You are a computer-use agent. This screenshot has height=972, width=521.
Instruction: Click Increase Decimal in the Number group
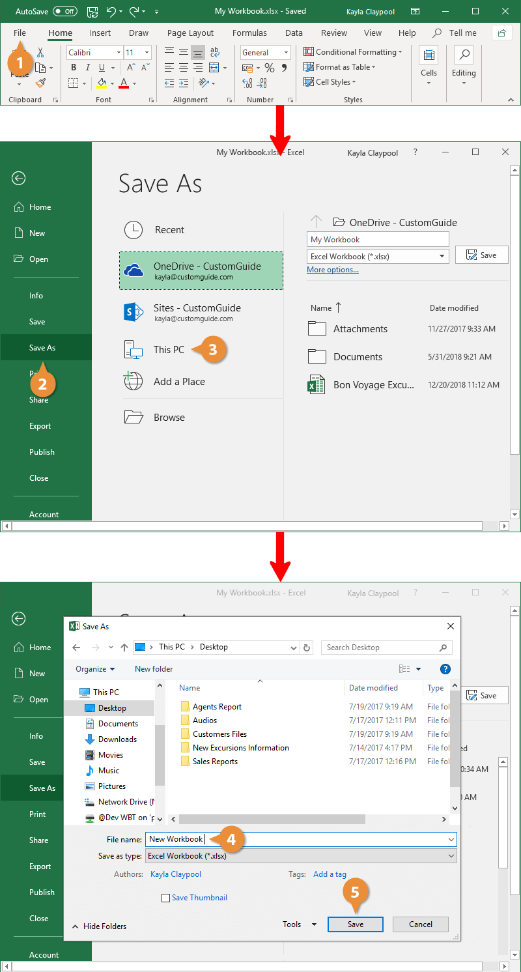(x=247, y=82)
